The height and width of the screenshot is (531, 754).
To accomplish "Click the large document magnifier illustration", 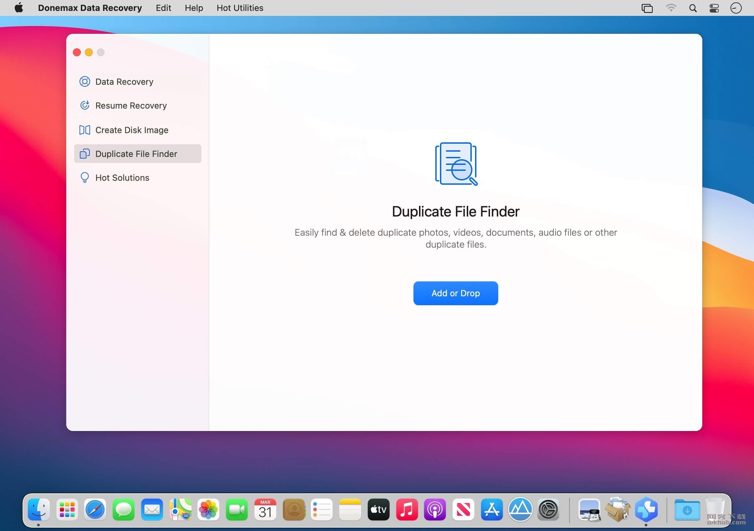I will pyautogui.click(x=456, y=164).
